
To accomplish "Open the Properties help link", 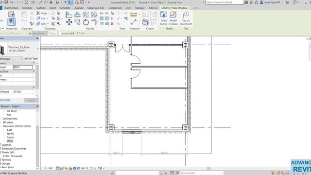I will (5, 100).
